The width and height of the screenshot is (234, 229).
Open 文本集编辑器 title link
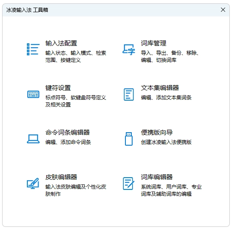pyautogui.click(x=160, y=88)
